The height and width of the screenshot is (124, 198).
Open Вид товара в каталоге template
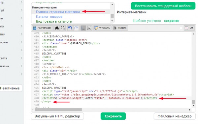[x=54, y=21]
